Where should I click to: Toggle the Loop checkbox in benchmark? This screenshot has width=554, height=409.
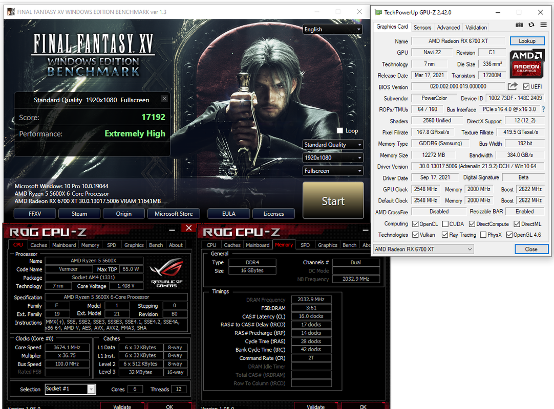coord(340,130)
